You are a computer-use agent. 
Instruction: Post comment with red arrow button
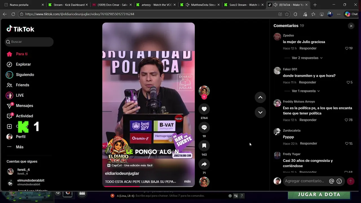351,181
